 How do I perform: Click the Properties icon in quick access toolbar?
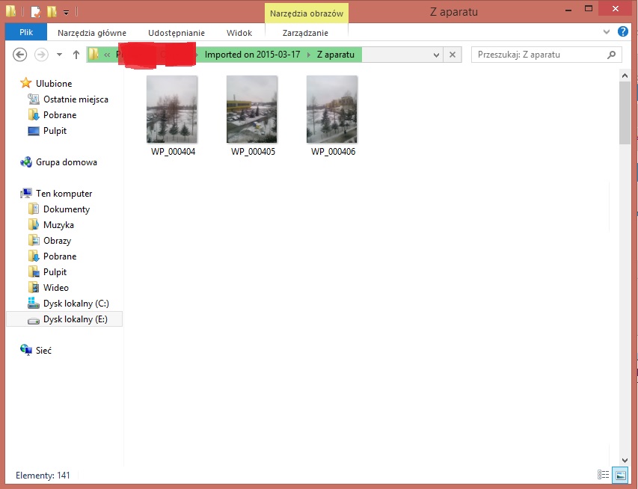pos(35,12)
